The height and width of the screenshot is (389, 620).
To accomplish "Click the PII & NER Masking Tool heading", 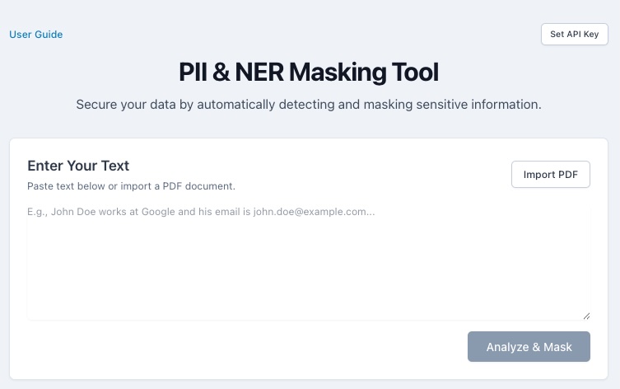I will click(x=309, y=72).
